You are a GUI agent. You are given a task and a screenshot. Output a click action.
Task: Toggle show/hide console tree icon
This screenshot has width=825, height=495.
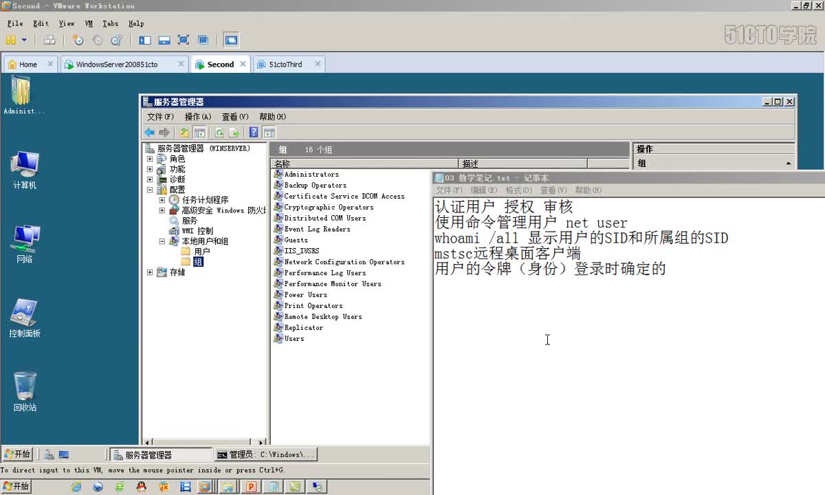(199, 133)
